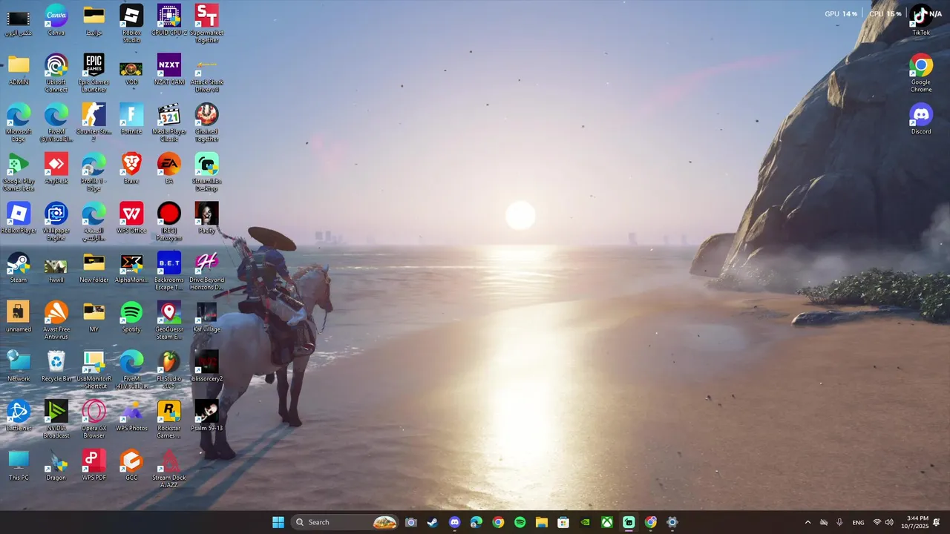Click the microphone tray icon
The width and height of the screenshot is (950, 534).
coord(839,522)
